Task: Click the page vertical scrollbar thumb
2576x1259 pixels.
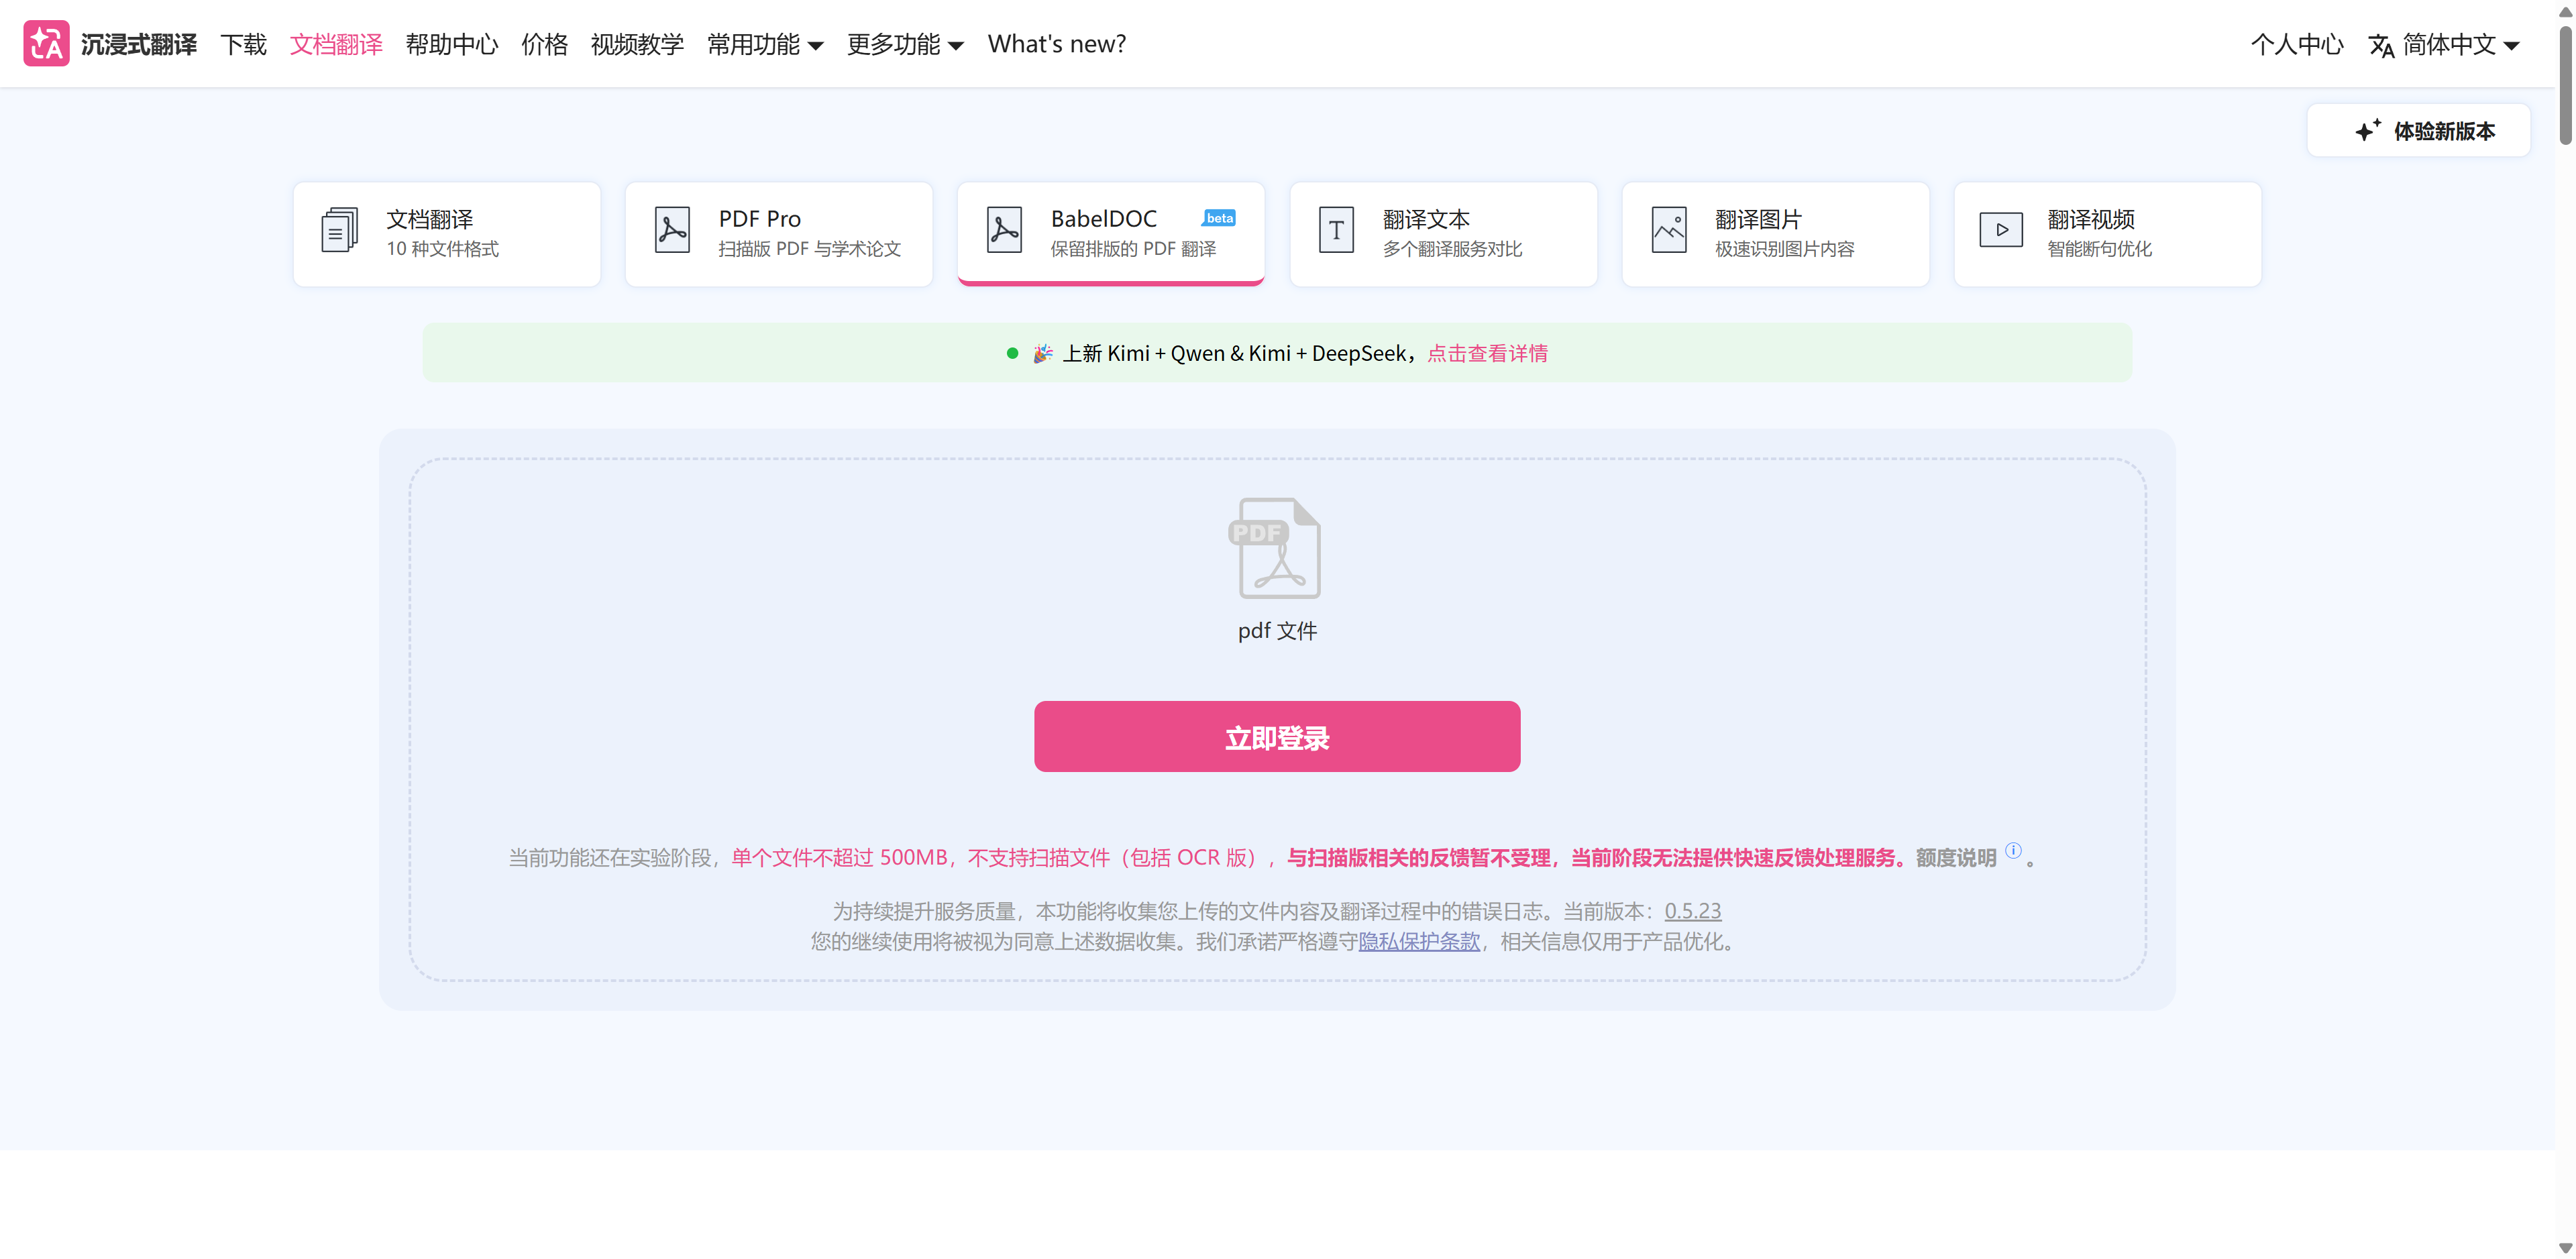Action: (2565, 85)
